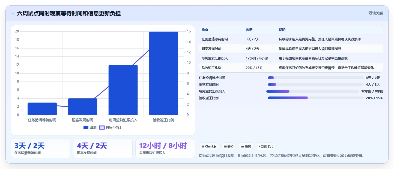394x169 pixels.
Task: Click the 20% / 15% value beside progress bar
Action: pos(374,98)
